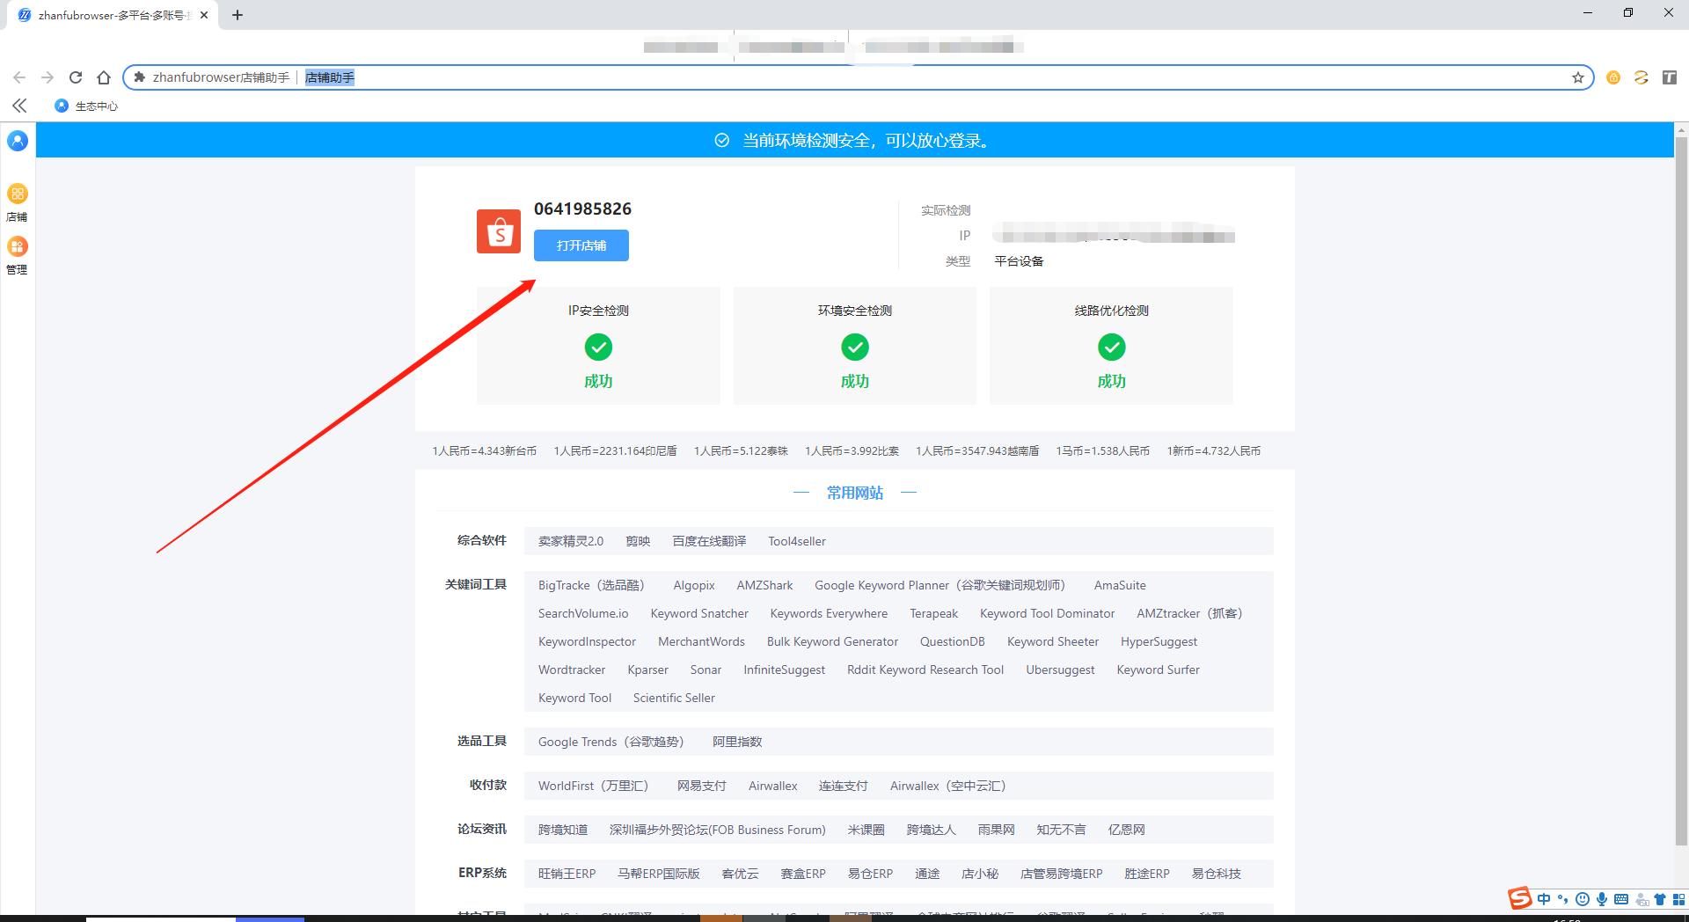
Task: Click IP安全检测 green check icon
Action: tap(598, 348)
